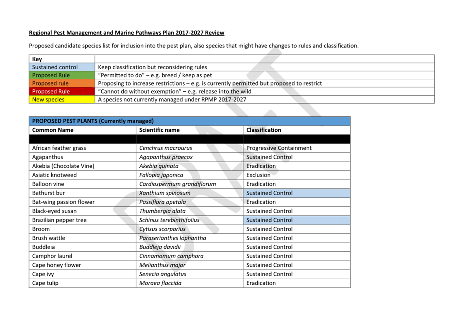Select 'Buddleja davidii' cell
463x319 pixels.
pos(190,247)
